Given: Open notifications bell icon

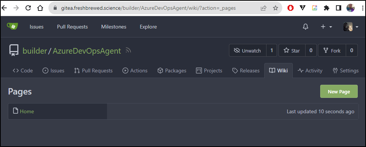Looking at the screenshot, I should [x=306, y=27].
